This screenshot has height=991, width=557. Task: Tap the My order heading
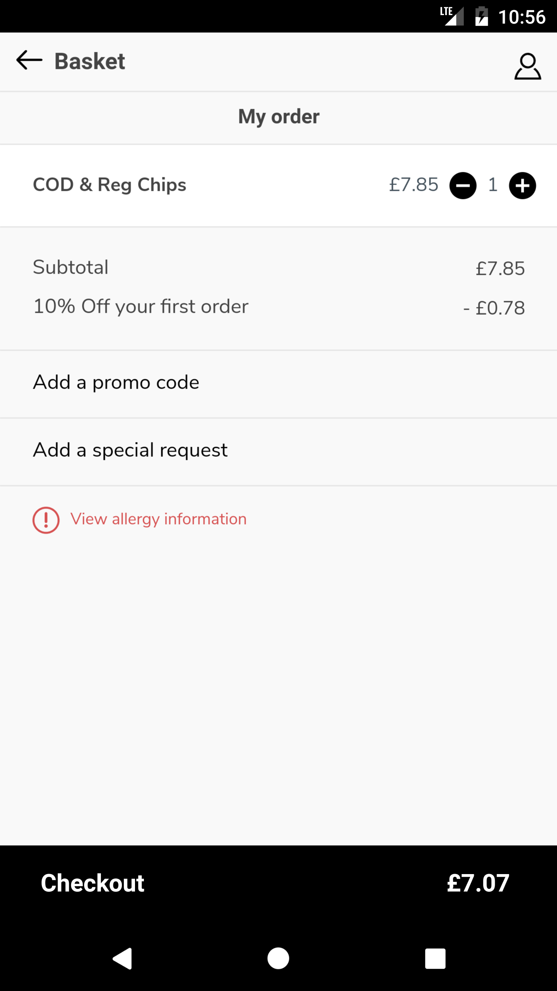(278, 117)
